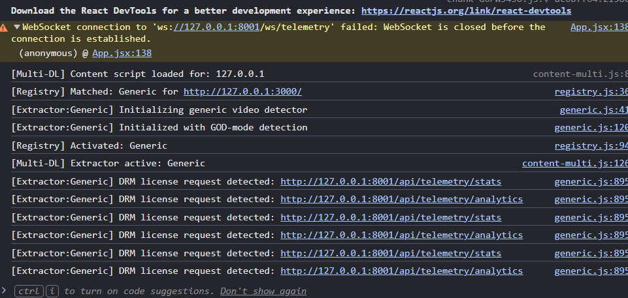628x298 pixels.
Task: Select the 'Registry Activated: Generic' log message
Action: point(90,146)
